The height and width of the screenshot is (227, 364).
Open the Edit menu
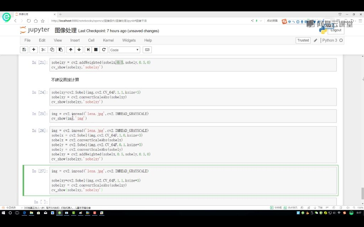tap(42, 40)
